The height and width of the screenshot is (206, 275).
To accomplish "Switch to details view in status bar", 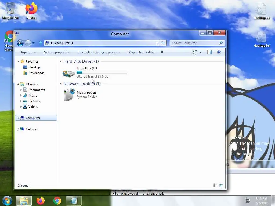I will [215, 185].
